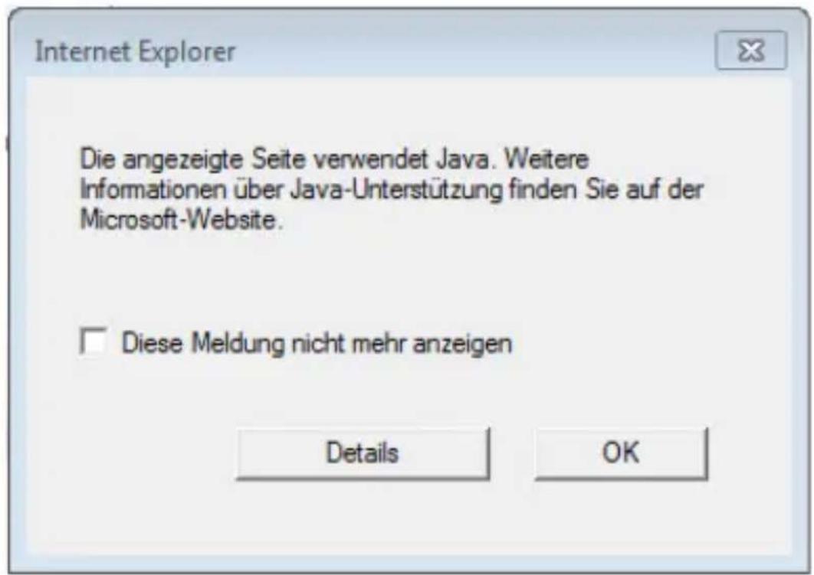The height and width of the screenshot is (575, 814).
Task: Click the 'Diese Meldung nicht mehr anzeigen' label
Action: [x=317, y=344]
